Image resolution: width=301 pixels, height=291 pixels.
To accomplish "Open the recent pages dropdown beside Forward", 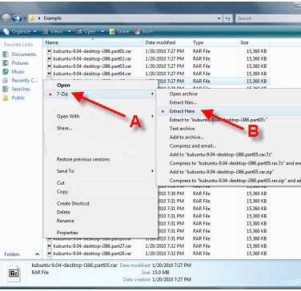I will [25, 18].
